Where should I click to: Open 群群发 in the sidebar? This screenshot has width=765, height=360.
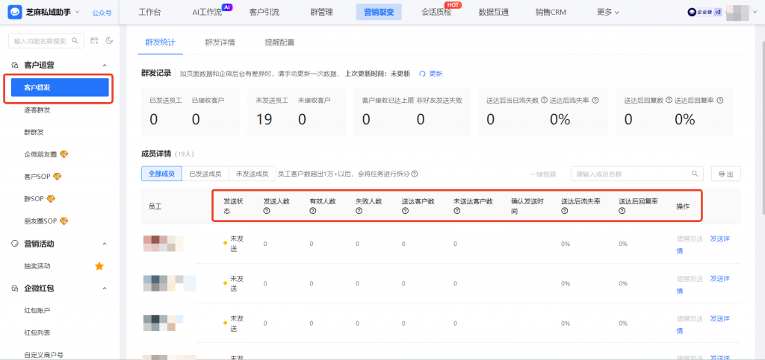click(x=34, y=132)
